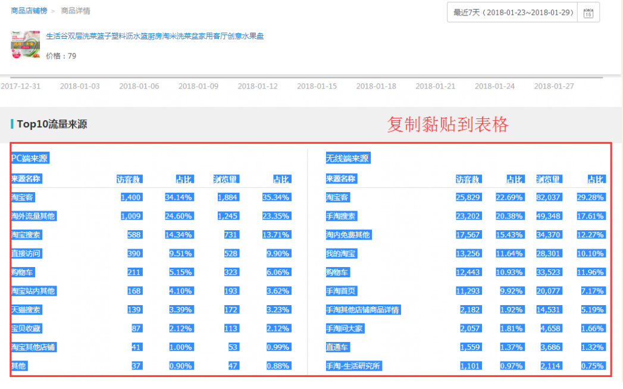
Task: Select the 2018-01-27 timeline date
Action: tap(554, 86)
